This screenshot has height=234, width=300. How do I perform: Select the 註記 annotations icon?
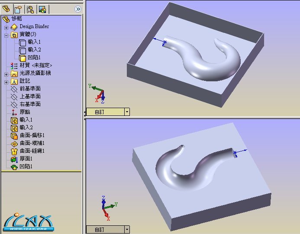click(14, 82)
